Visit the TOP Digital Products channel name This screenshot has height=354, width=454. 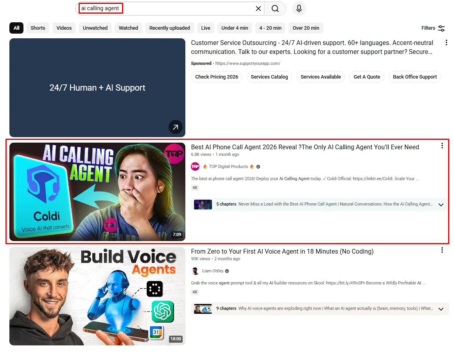coord(228,166)
